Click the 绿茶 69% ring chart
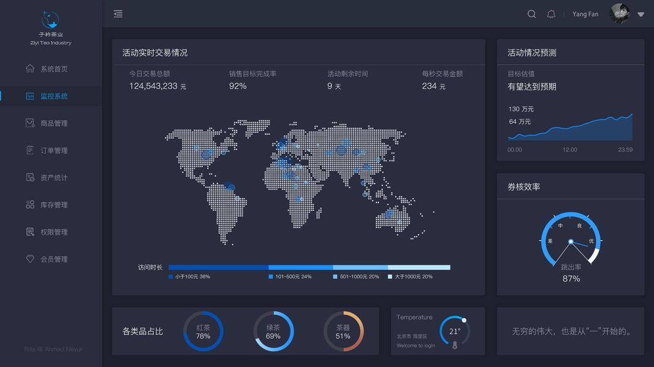 [273, 331]
